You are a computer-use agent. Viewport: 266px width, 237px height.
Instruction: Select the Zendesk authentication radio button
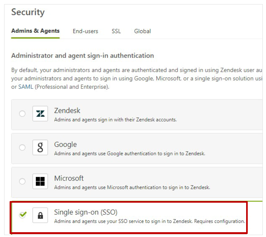point(22,114)
